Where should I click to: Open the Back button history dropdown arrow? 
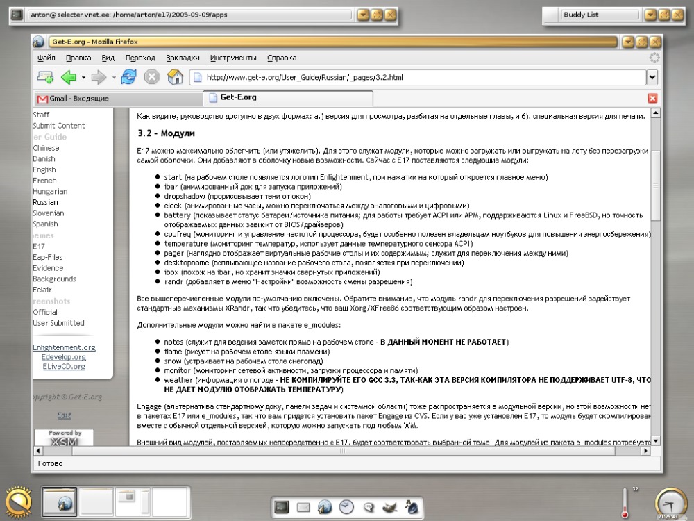click(83, 78)
